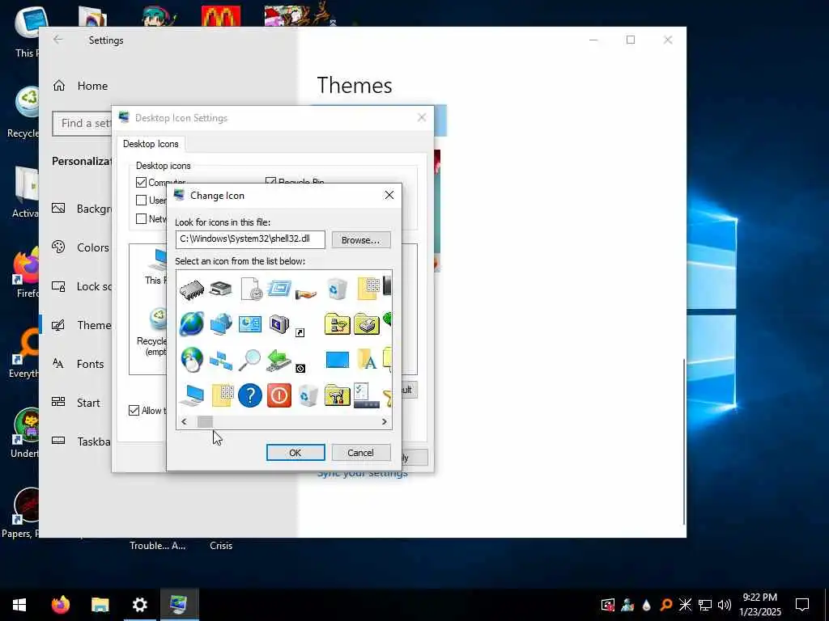The width and height of the screenshot is (829, 621).
Task: Open Lock screen in Settings sidebar
Action: click(80, 286)
